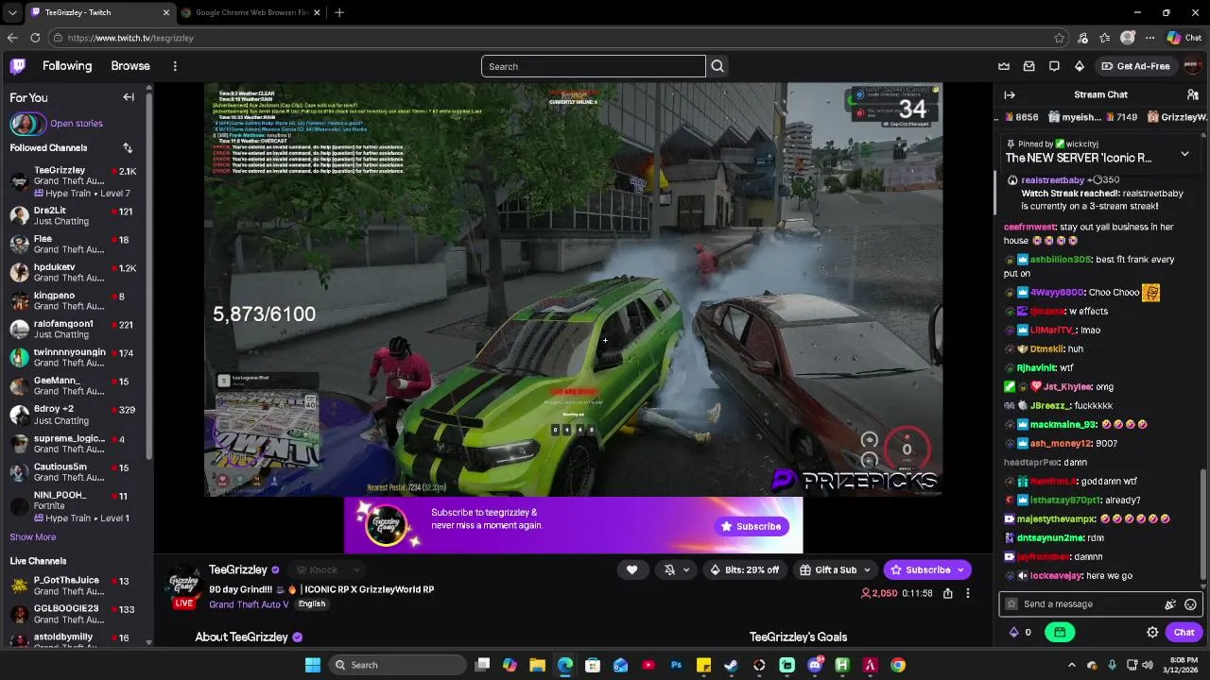Open stream options three-dot menu
Image resolution: width=1210 pixels, height=680 pixels.
pos(968,593)
